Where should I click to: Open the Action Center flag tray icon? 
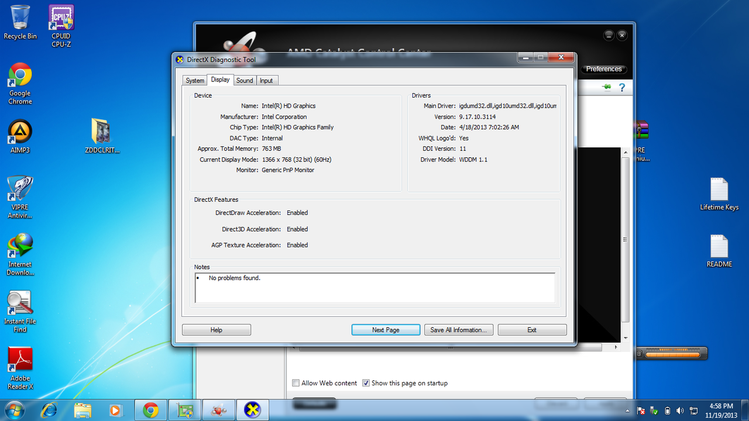pos(641,410)
